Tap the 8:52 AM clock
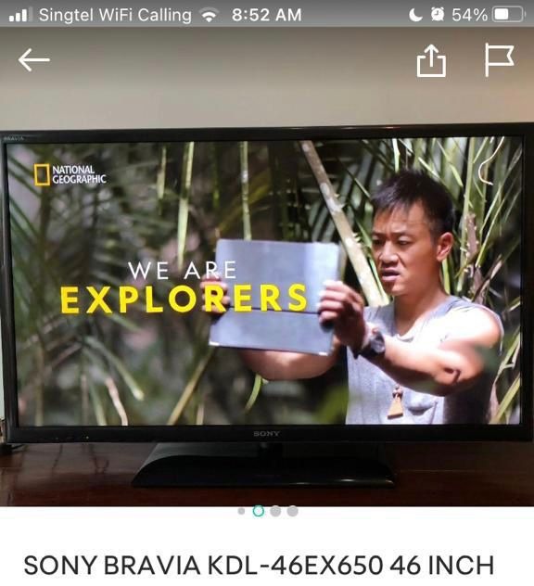The height and width of the screenshot is (586, 534). tap(266, 16)
